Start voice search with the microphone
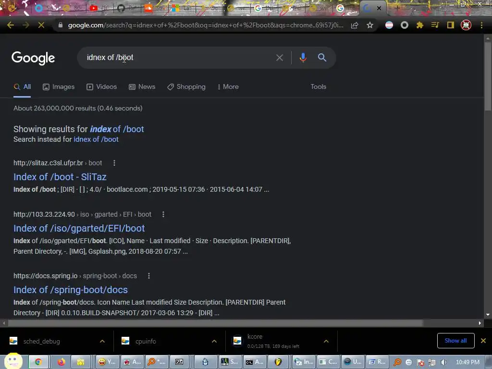The height and width of the screenshot is (369, 492). pos(303,58)
